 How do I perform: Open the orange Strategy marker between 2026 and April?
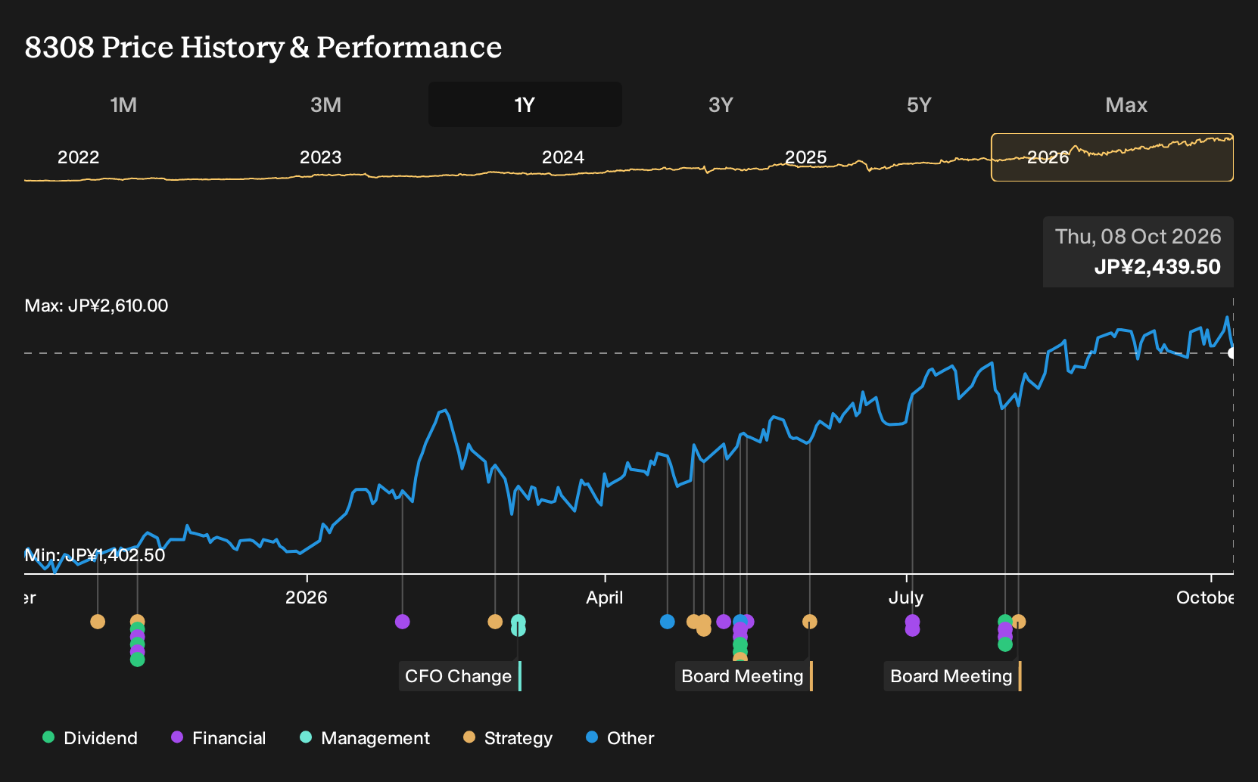[x=495, y=622]
